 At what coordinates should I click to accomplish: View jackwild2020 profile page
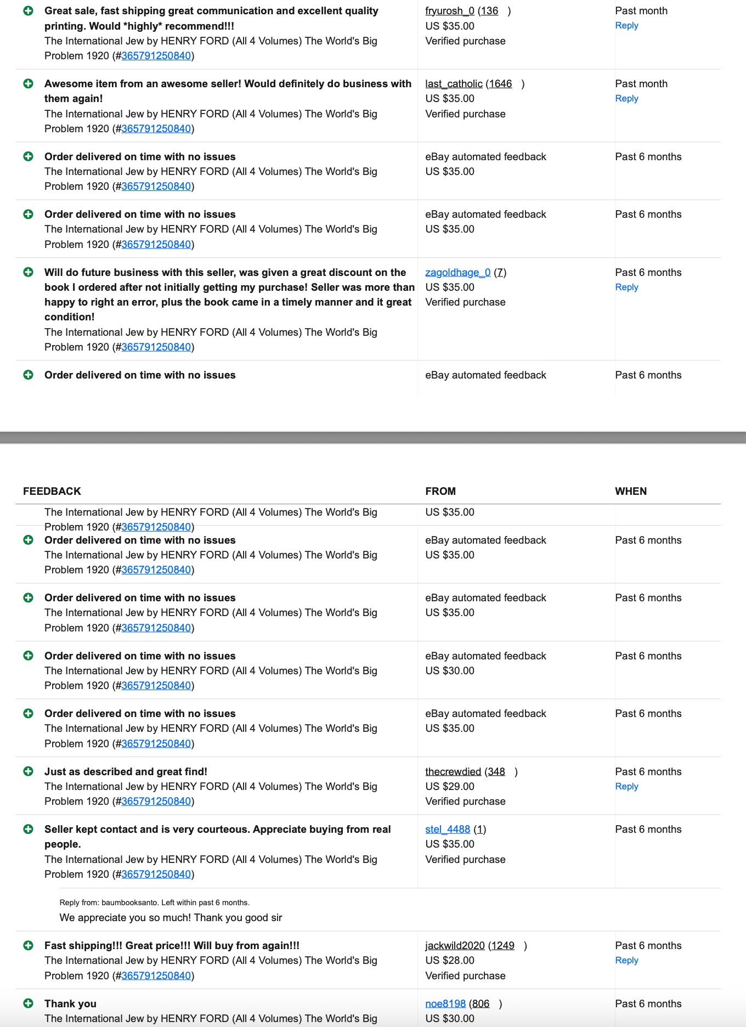(x=455, y=946)
